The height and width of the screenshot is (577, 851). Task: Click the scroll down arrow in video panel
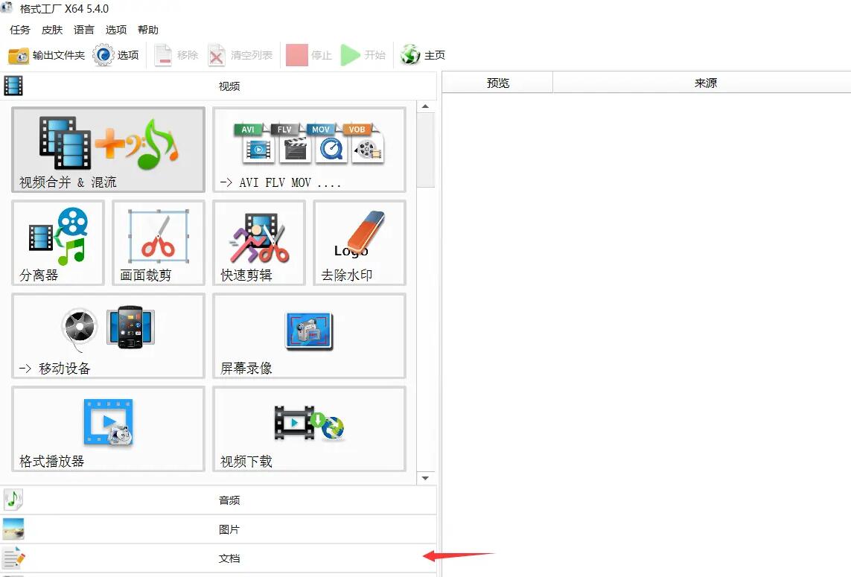click(426, 477)
